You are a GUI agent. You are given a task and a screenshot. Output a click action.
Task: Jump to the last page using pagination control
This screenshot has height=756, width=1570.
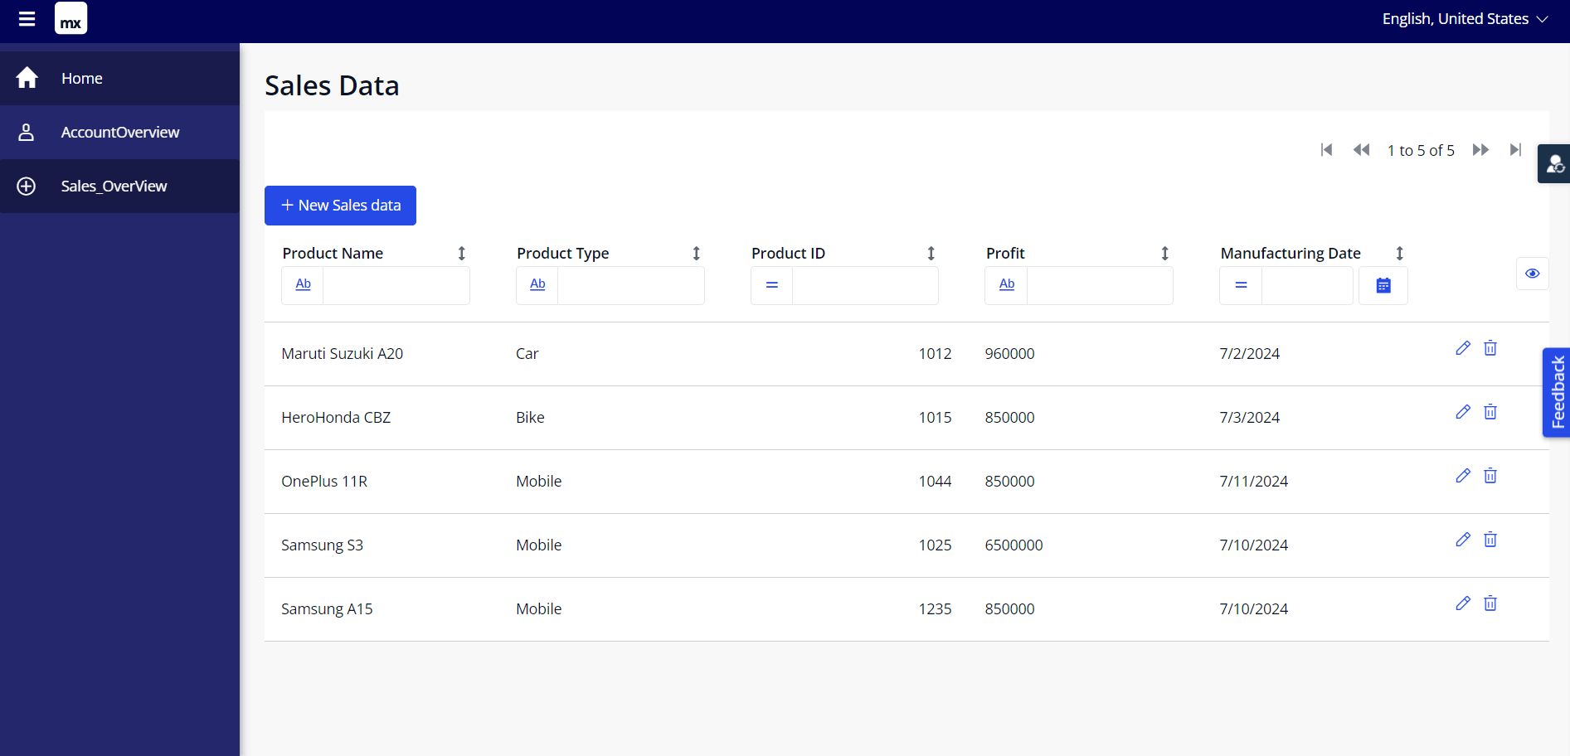(1516, 150)
